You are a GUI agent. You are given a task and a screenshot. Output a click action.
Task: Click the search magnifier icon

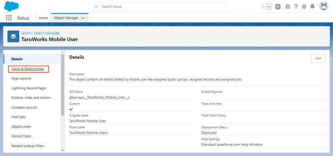(96, 7)
